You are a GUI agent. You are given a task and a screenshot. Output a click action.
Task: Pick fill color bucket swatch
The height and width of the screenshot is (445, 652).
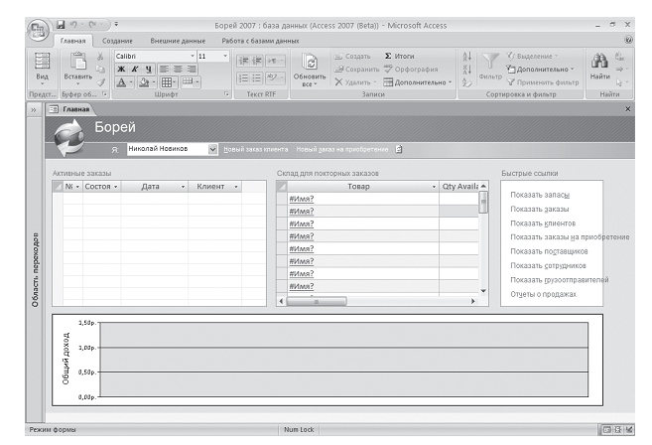pyautogui.click(x=144, y=82)
